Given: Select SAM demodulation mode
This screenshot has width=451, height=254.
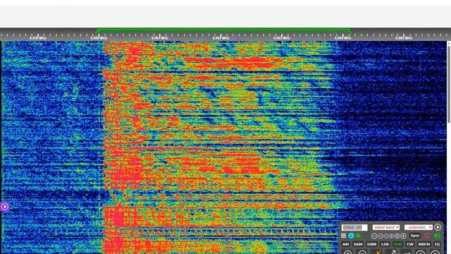Looking at the screenshot, I should tap(358, 244).
